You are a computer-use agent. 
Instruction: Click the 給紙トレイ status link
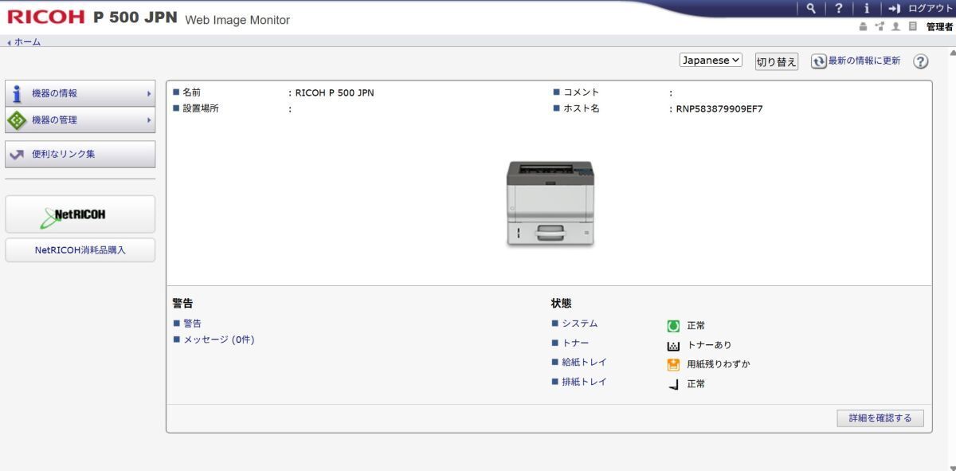[x=584, y=362]
